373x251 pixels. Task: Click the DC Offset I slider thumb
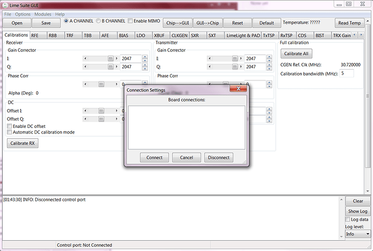[x=101, y=111]
